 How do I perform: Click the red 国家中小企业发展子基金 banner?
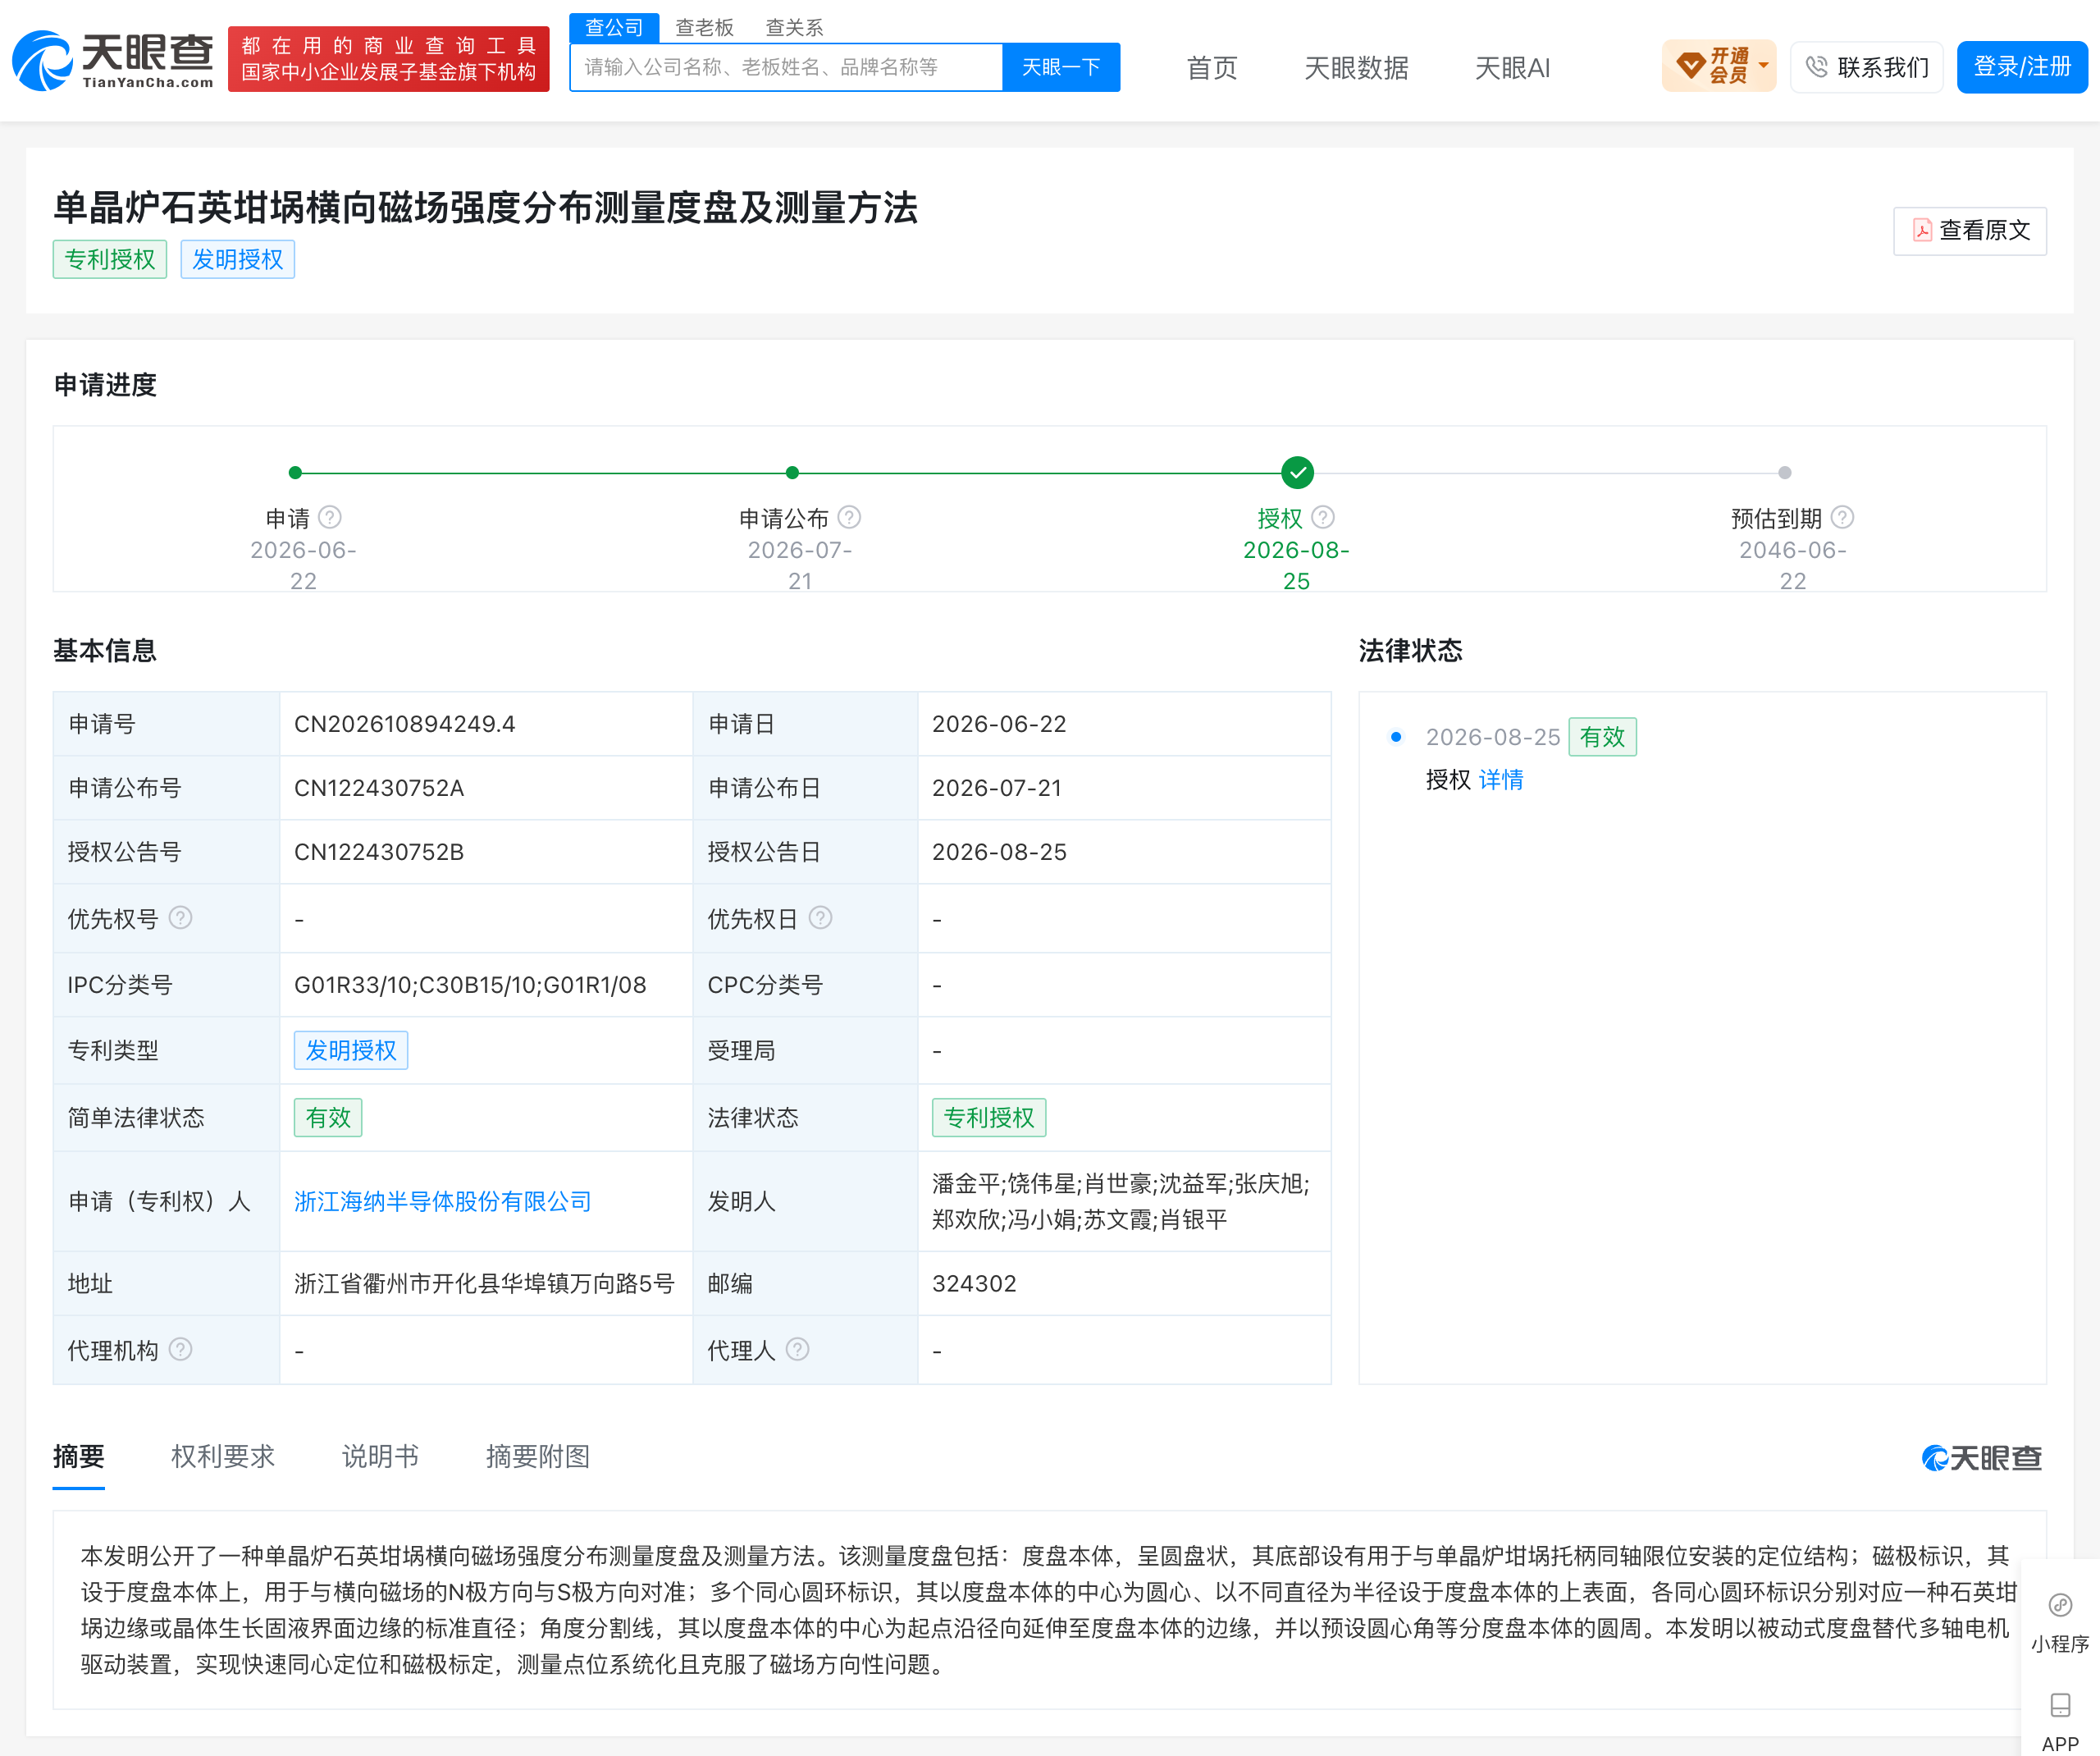coord(388,59)
